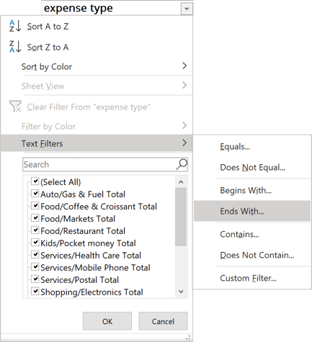Click the Cancel button

pyautogui.click(x=163, y=321)
